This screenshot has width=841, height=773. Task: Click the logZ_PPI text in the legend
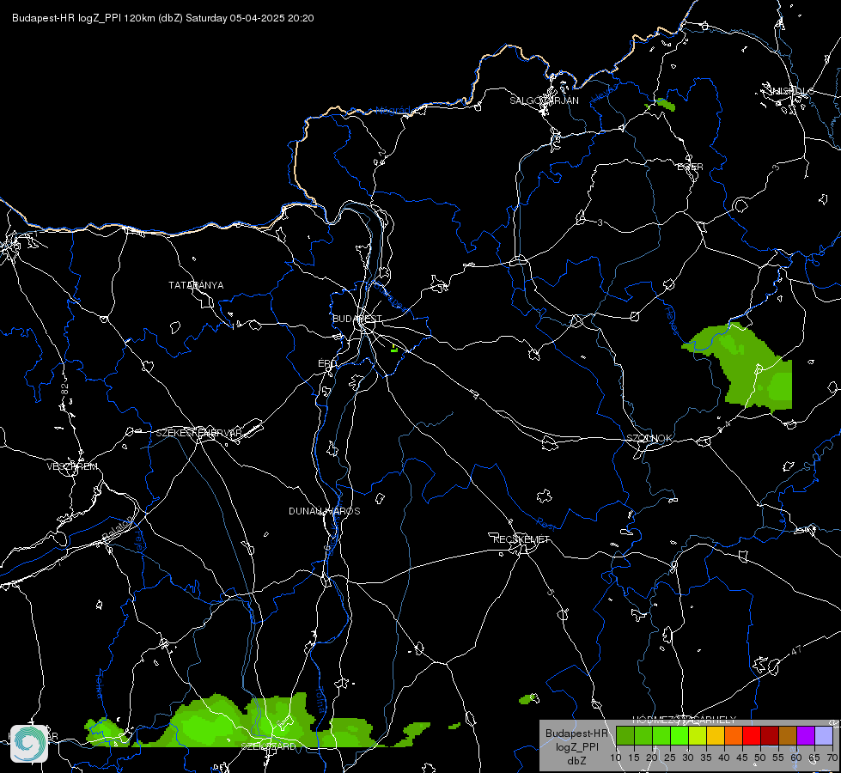point(577,747)
